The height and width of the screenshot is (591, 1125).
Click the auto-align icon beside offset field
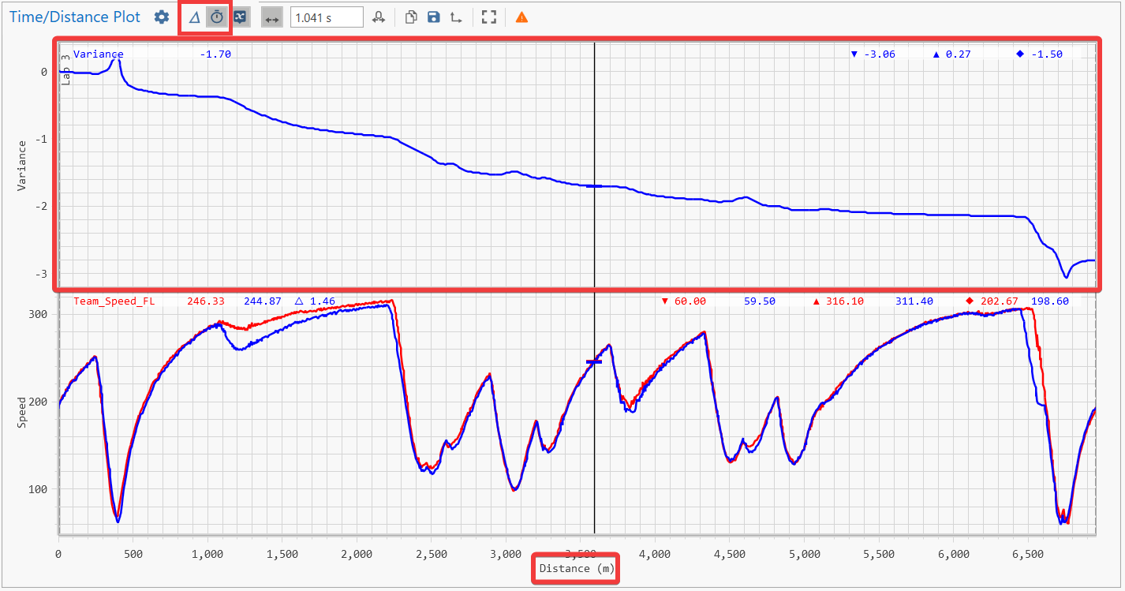pos(380,17)
